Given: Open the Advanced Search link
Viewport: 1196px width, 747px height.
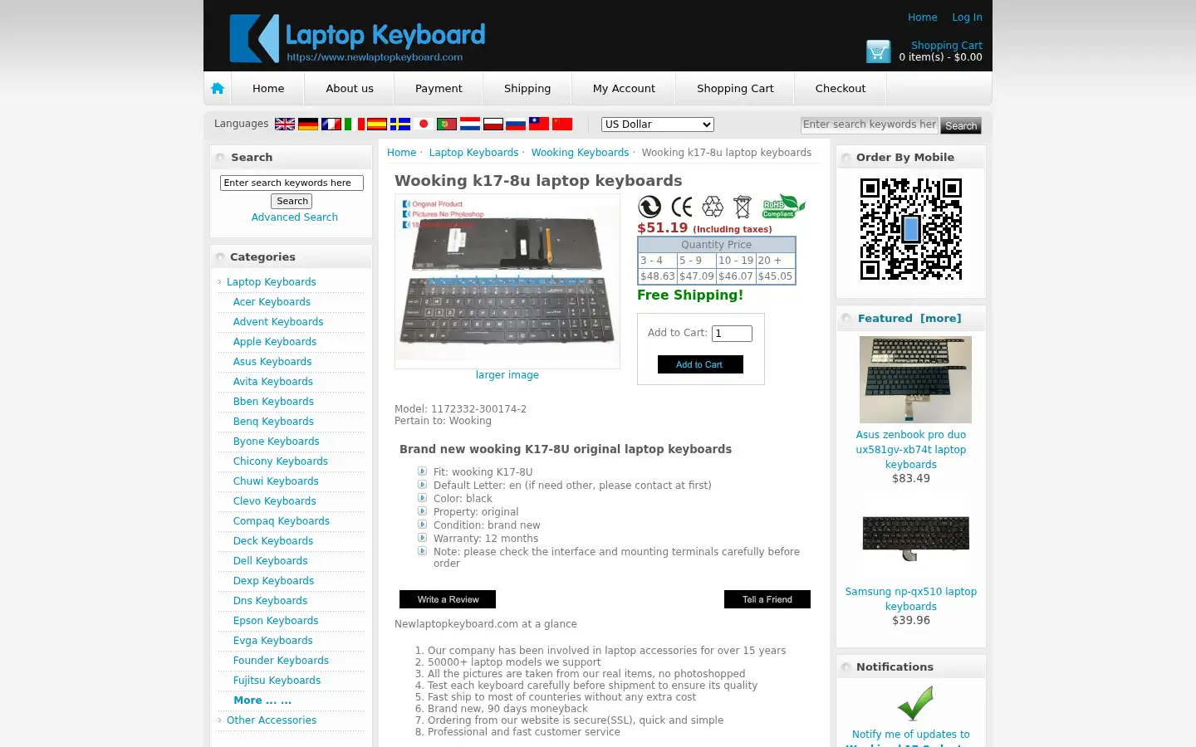Looking at the screenshot, I should (295, 217).
